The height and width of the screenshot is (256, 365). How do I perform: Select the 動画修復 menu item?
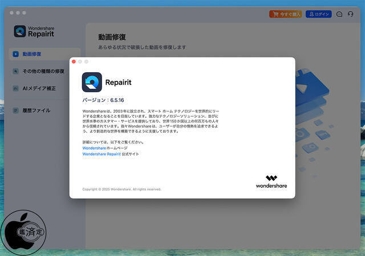[x=32, y=54]
